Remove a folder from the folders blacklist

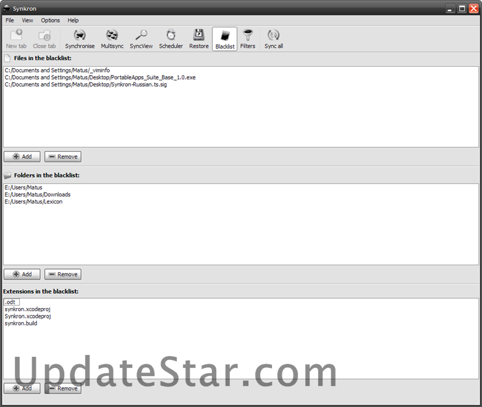pos(63,274)
